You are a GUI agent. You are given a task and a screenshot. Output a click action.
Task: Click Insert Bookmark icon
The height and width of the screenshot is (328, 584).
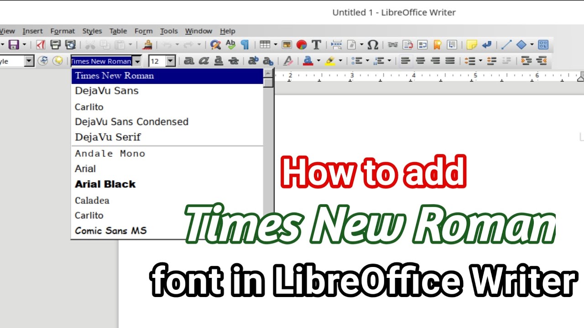pyautogui.click(x=437, y=45)
